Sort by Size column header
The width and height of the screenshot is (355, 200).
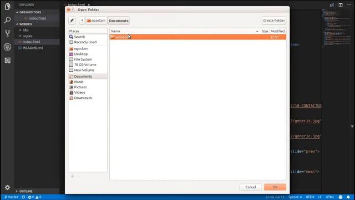pyautogui.click(x=265, y=31)
